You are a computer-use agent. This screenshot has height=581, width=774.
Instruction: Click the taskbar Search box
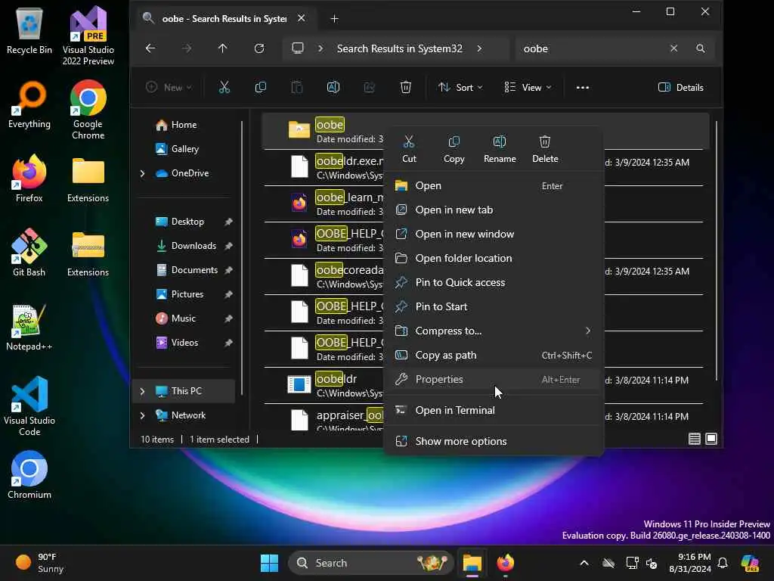point(370,563)
